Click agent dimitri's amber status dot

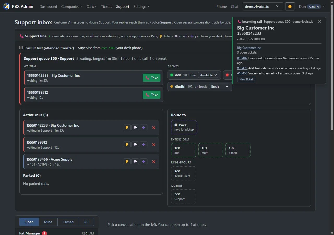point(172,86)
